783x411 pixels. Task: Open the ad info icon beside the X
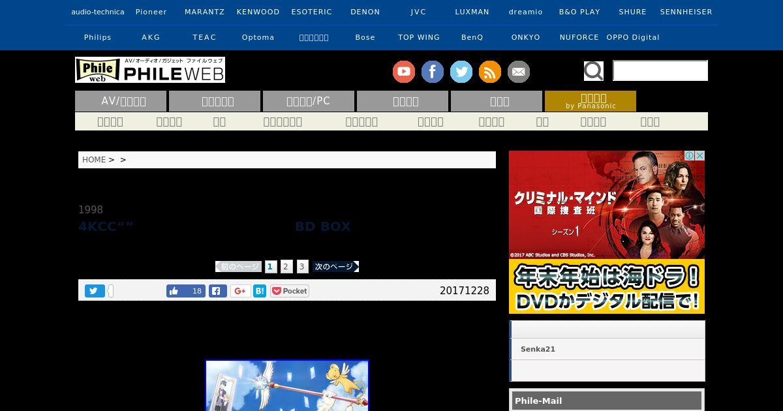[x=689, y=156]
